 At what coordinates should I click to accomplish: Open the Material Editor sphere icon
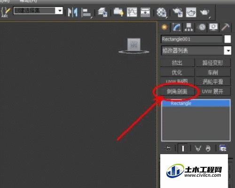coord(162,12)
